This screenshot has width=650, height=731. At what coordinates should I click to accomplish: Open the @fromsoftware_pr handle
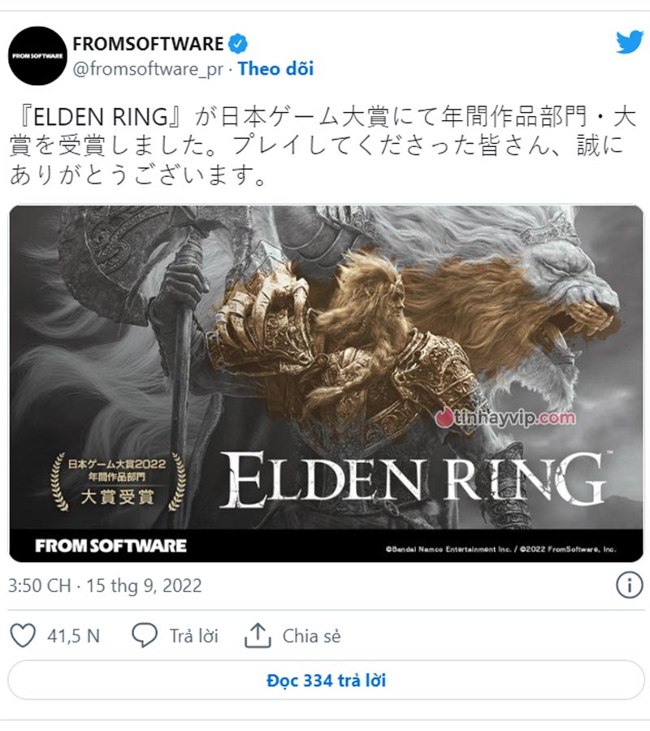pyautogui.click(x=148, y=69)
